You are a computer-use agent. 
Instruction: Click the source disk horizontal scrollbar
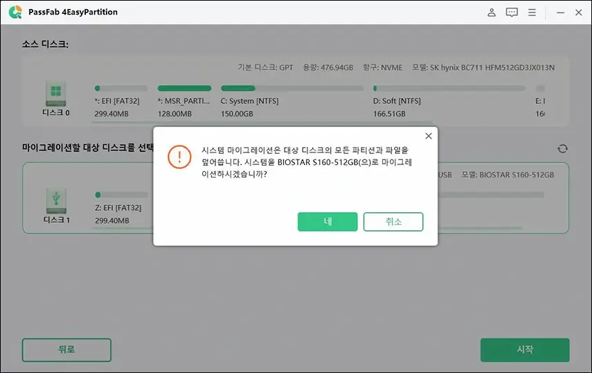coord(262,122)
